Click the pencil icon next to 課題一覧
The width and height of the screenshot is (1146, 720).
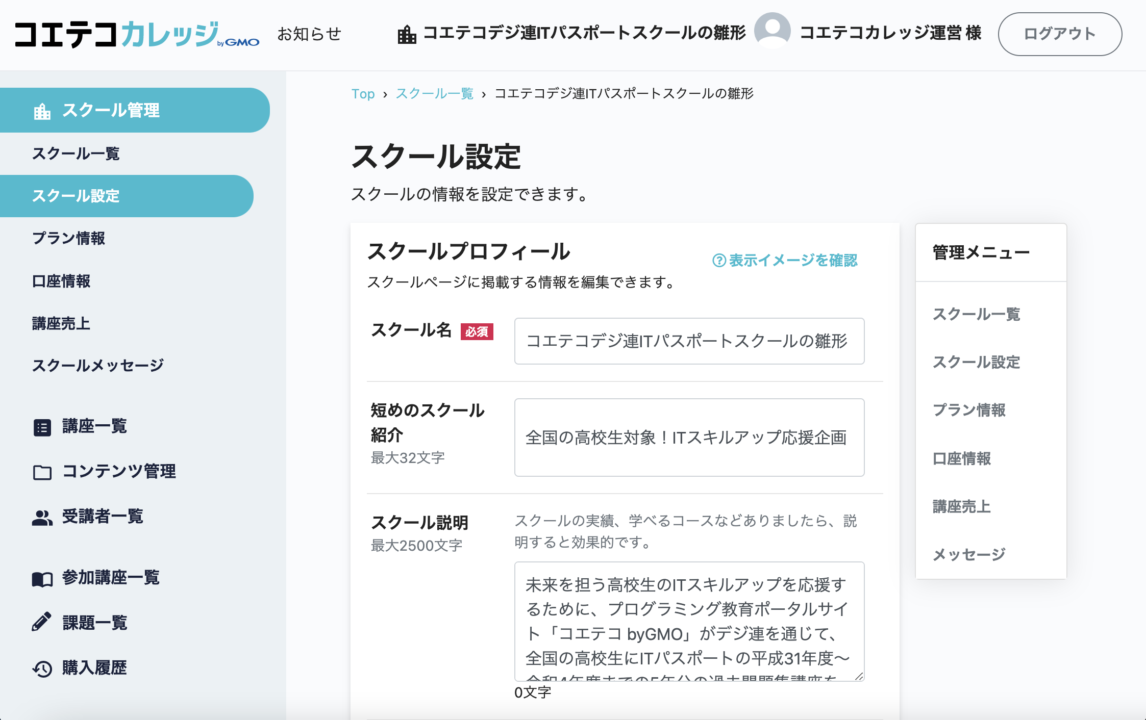point(42,622)
